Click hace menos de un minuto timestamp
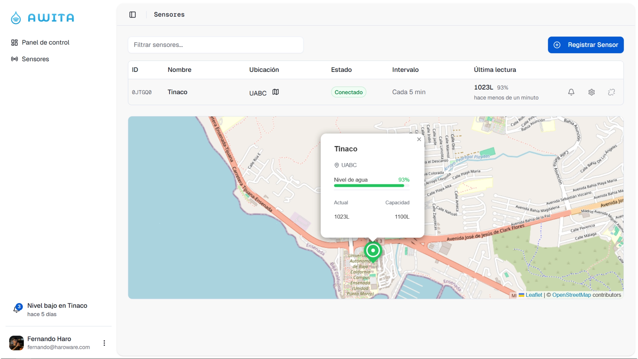This screenshot has width=638, height=359. pos(506,98)
